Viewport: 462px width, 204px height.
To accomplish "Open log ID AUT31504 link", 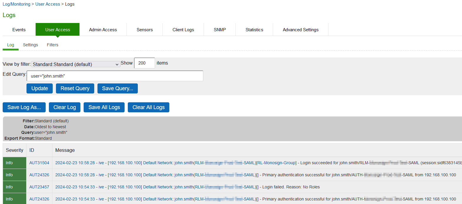I will pyautogui.click(x=39, y=163).
